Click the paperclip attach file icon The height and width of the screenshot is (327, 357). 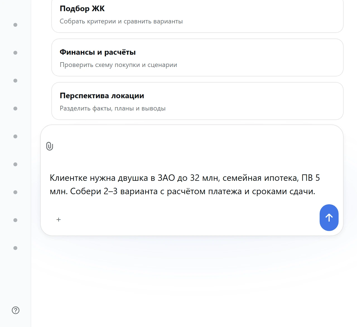click(50, 146)
